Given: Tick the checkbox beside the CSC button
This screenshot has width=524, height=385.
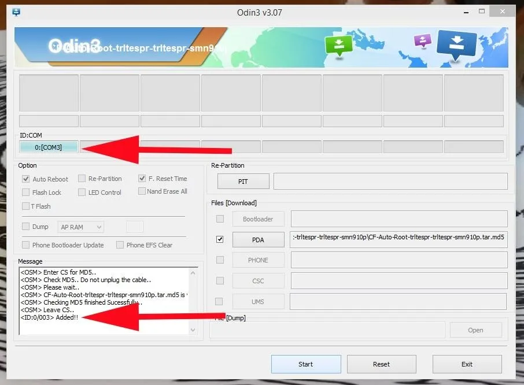Looking at the screenshot, I should pyautogui.click(x=220, y=280).
